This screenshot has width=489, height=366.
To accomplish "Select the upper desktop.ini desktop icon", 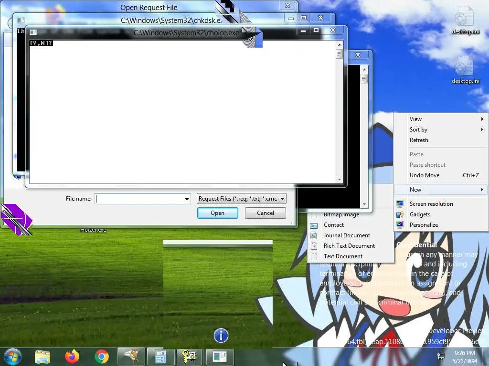I will click(465, 19).
